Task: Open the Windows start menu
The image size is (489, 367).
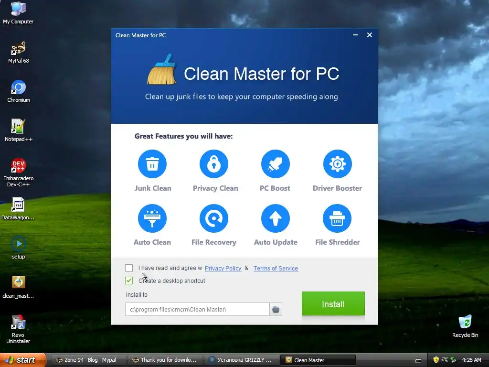Action: pos(22,360)
